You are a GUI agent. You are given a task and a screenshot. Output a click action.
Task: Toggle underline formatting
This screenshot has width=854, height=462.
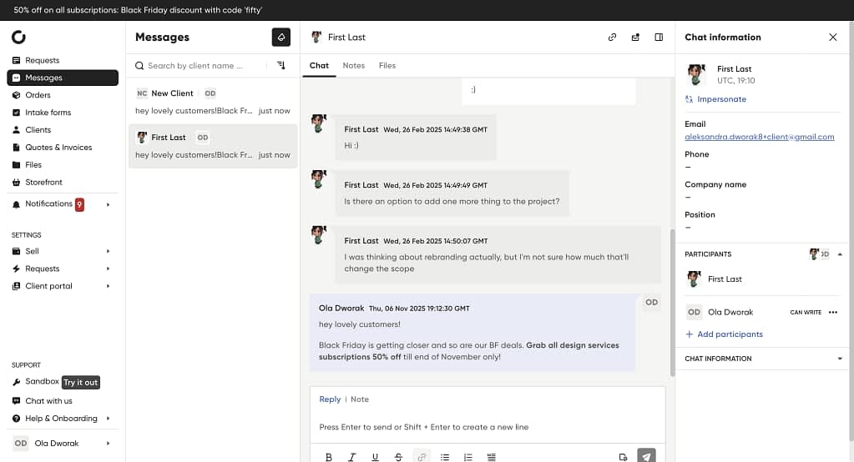pos(376,457)
